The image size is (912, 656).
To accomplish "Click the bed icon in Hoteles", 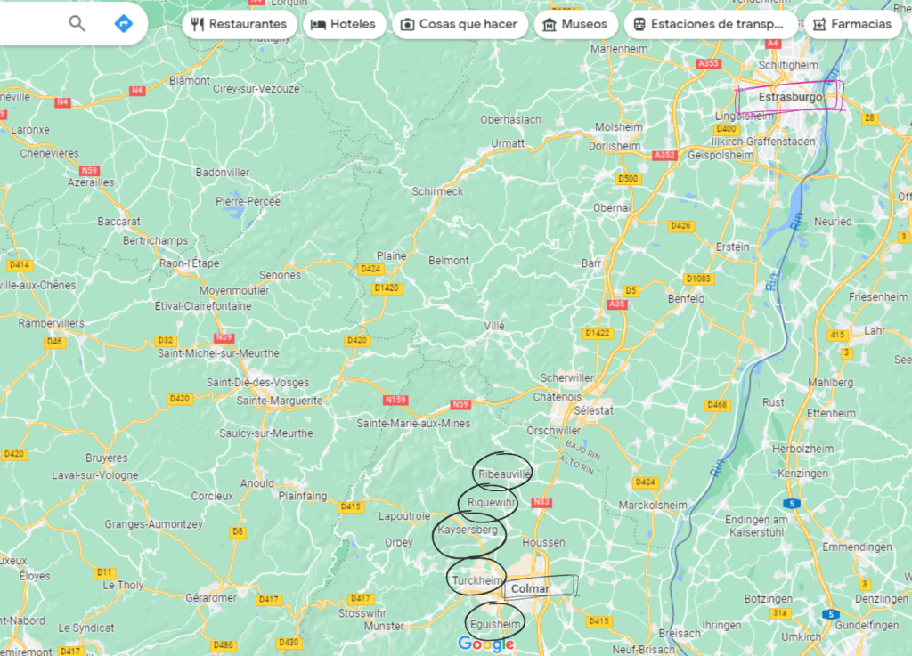I will [x=318, y=24].
